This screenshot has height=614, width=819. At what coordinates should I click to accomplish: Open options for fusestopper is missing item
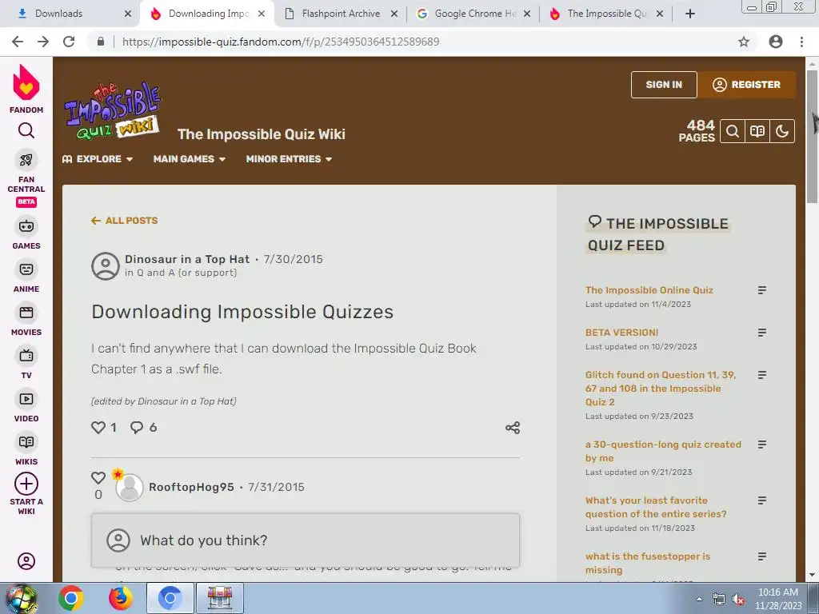762,556
